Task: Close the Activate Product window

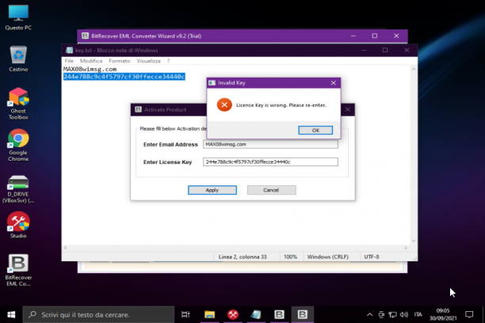Action: click(348, 110)
